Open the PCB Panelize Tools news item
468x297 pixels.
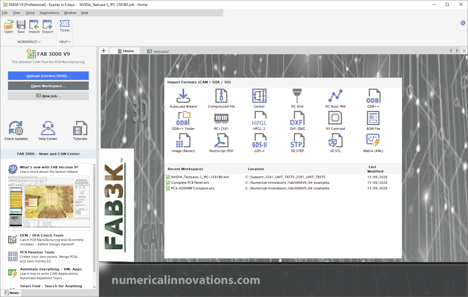[x=37, y=252]
